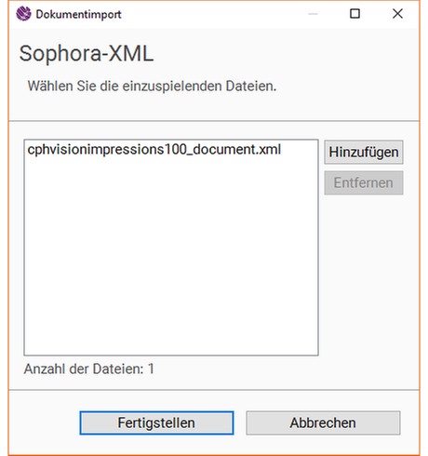This screenshot has height=456, width=428.
Task: Maximize the Dokumentimport dialog
Action: 354,14
